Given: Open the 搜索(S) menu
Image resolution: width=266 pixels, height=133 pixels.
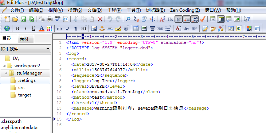Looking at the screenshot, I should [75, 10].
